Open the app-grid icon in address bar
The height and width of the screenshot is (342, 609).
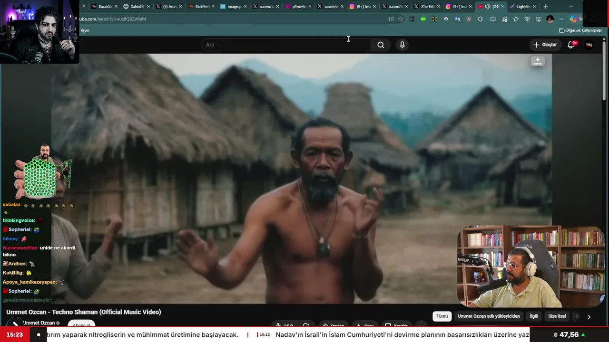391,19
